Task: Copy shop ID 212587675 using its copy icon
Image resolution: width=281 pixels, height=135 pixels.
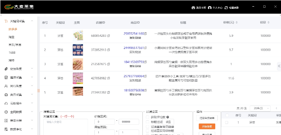Action: [109, 64]
